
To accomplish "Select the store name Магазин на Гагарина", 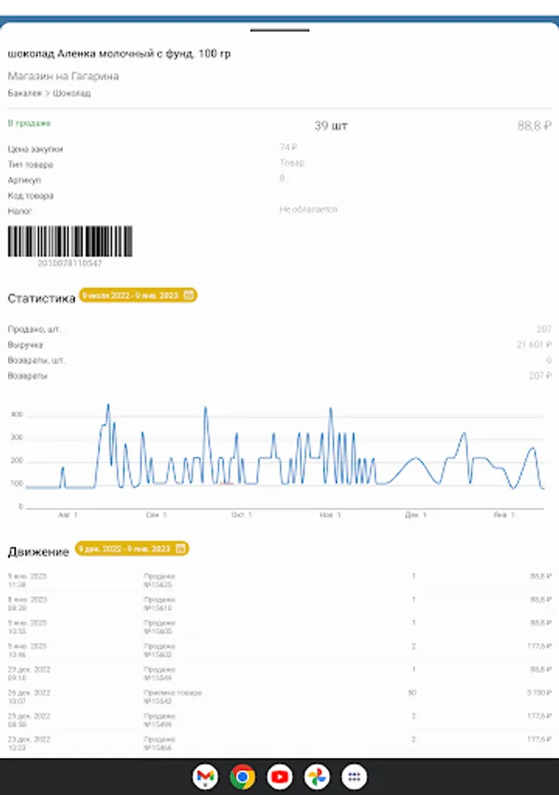I will [x=64, y=76].
